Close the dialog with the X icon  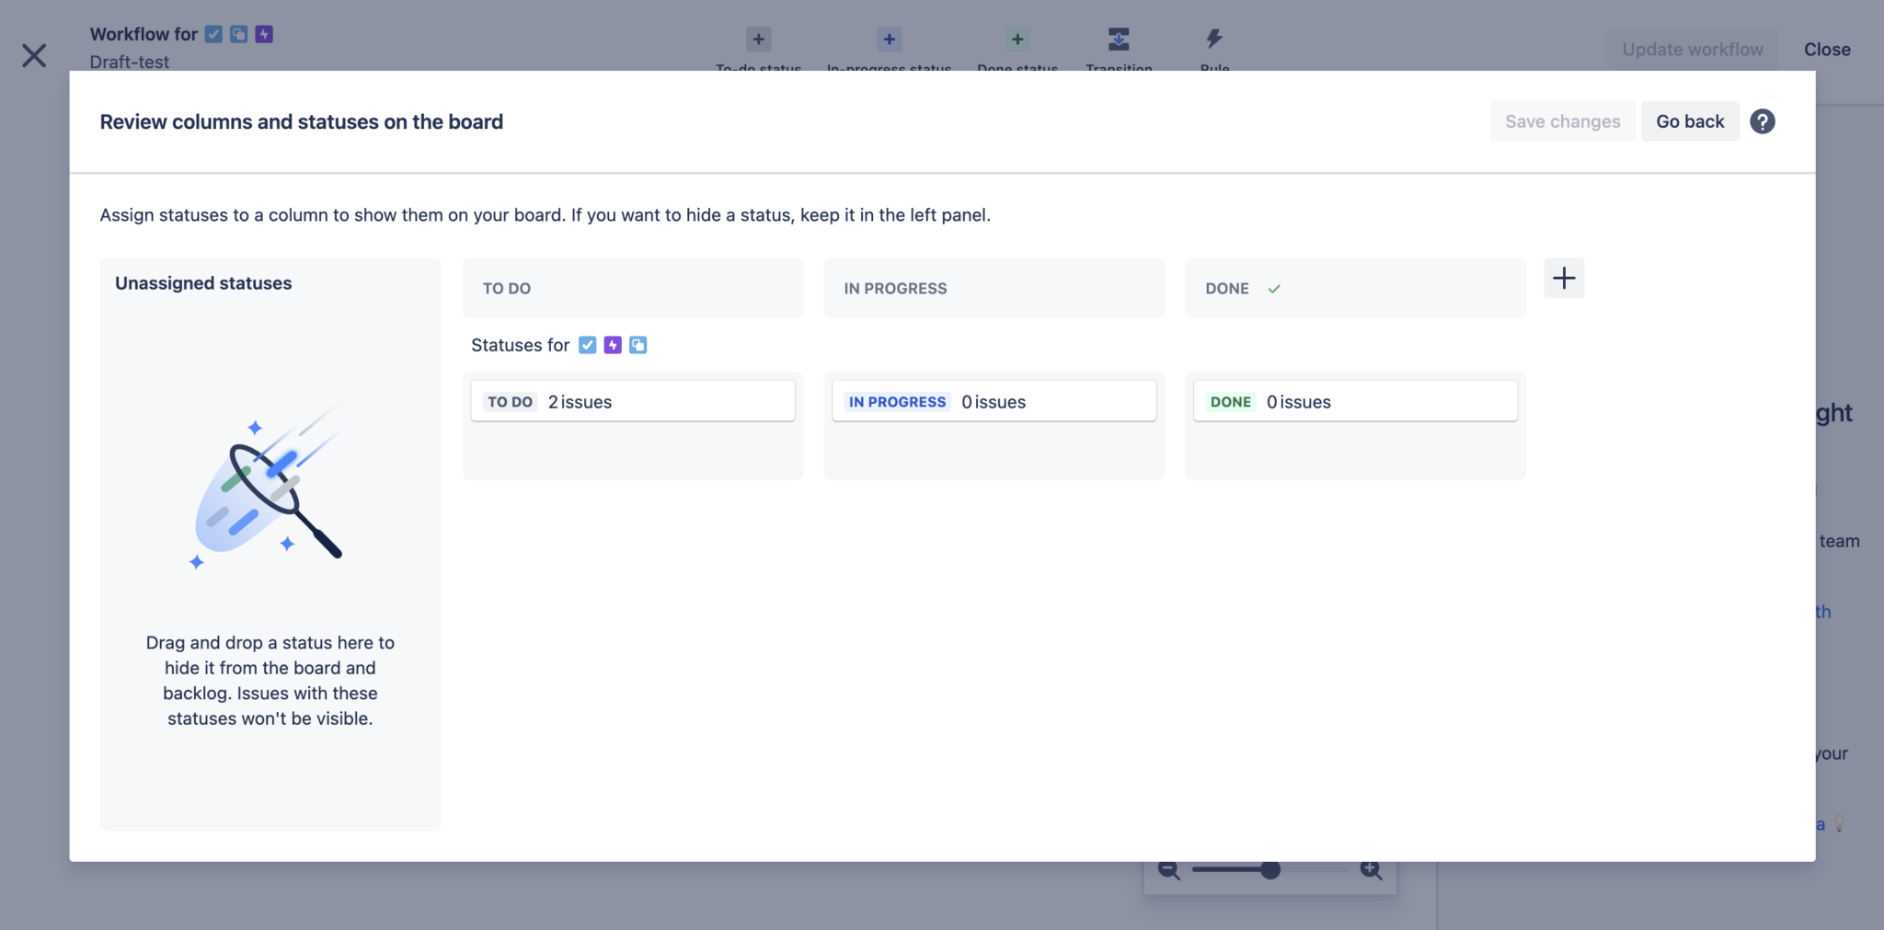point(34,55)
